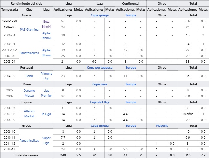Open the PAS Giannina club link

point(29,29)
